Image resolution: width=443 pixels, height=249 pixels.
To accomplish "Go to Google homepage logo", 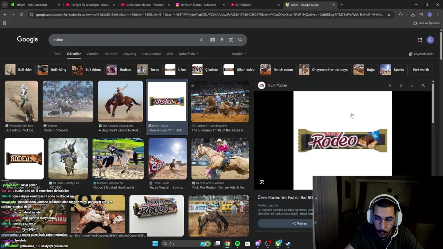I will (27, 39).
